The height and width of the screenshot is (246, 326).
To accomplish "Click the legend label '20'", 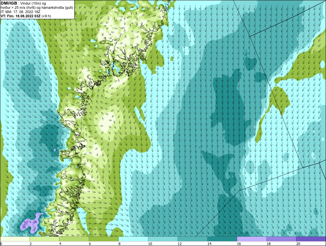I will 298,244.
